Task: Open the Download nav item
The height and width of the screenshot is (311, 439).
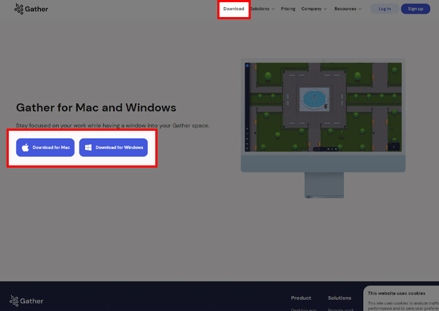Action: pos(234,9)
